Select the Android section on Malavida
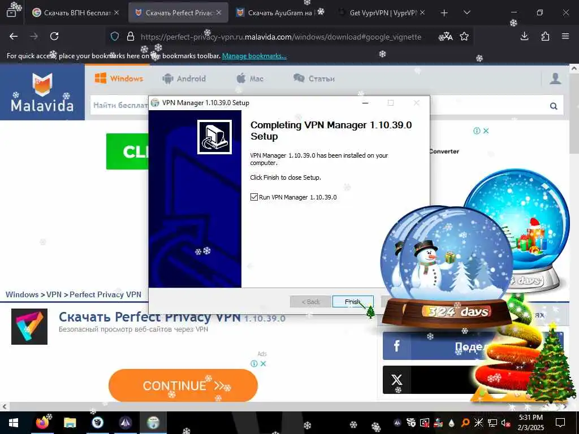579x434 pixels. tap(184, 79)
